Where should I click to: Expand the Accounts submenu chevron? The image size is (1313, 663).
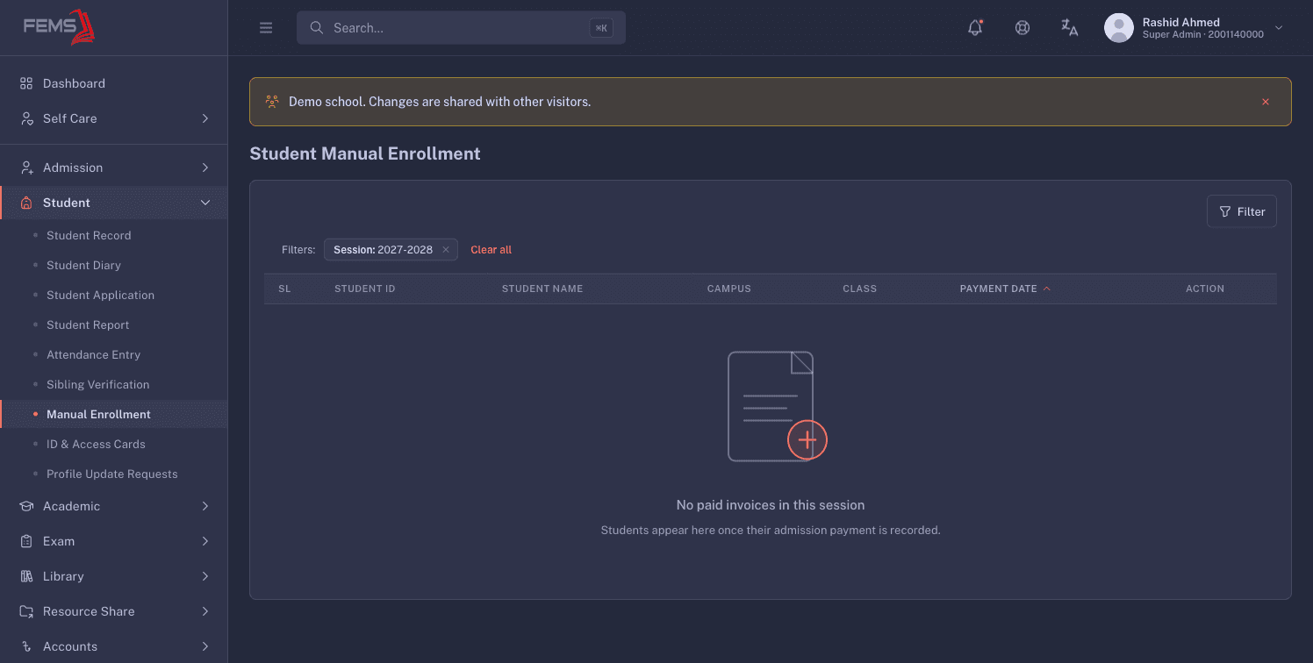(x=205, y=646)
